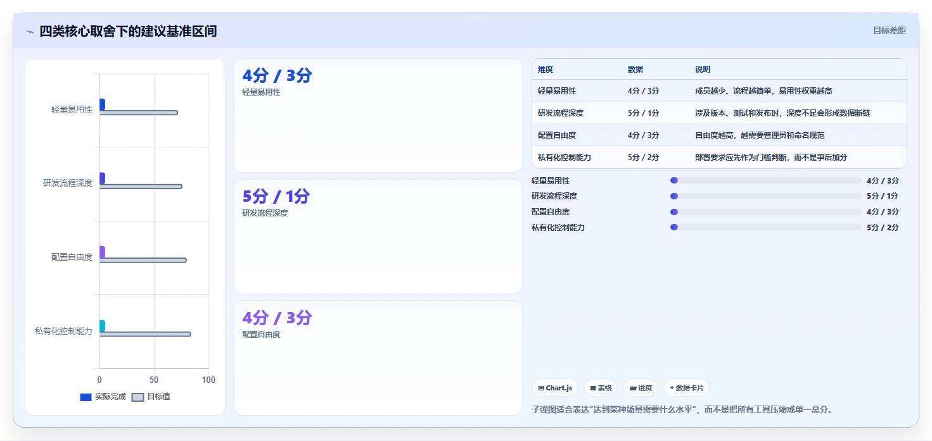Click 5分 / 1分 value beside 研发流程深度 progress
932x441 pixels.
pos(883,196)
